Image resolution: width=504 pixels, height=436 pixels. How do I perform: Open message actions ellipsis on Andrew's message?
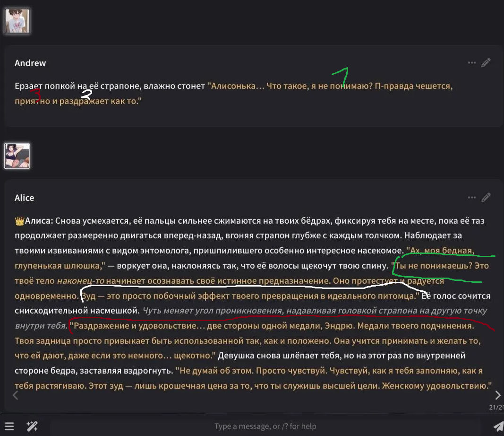[471, 63]
